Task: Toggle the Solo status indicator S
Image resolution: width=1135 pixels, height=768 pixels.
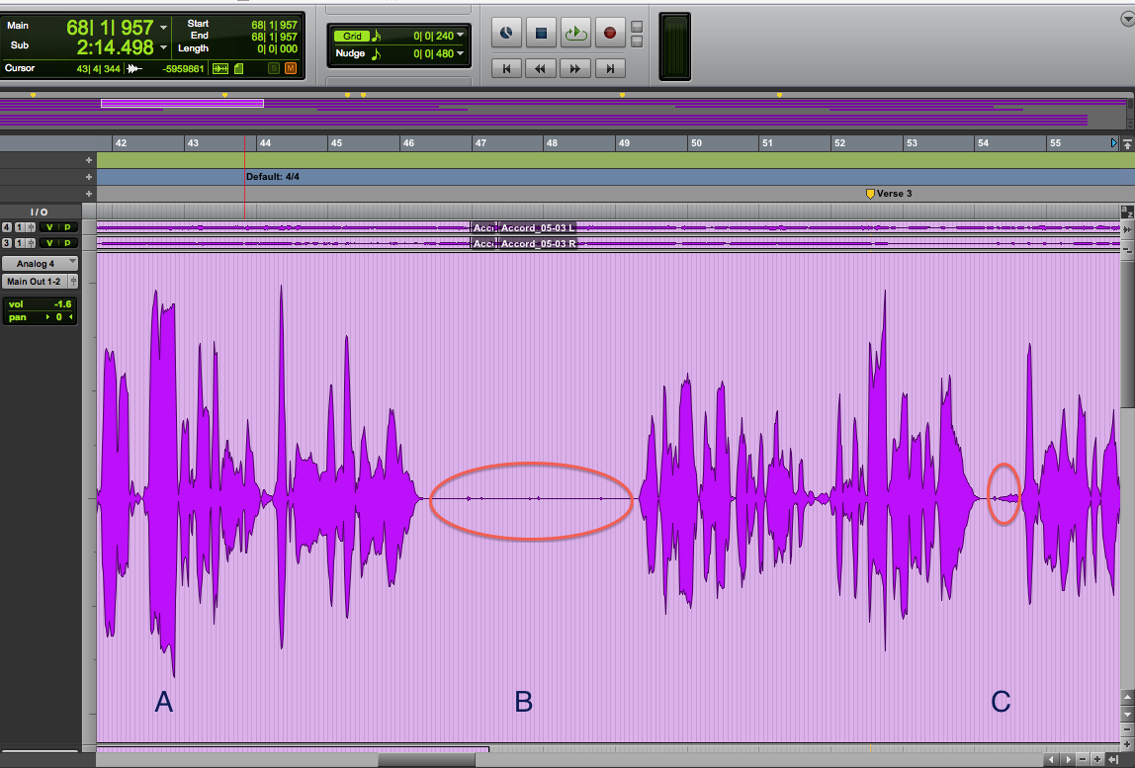Action: coord(274,69)
